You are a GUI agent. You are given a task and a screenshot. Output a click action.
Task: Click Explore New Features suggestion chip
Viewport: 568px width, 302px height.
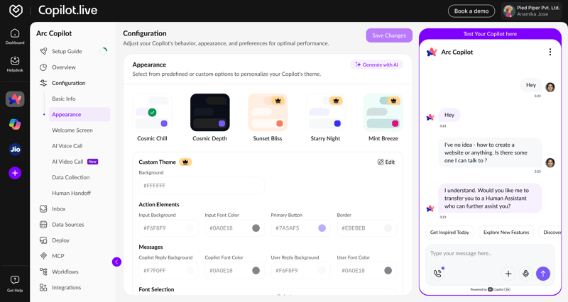tap(506, 233)
